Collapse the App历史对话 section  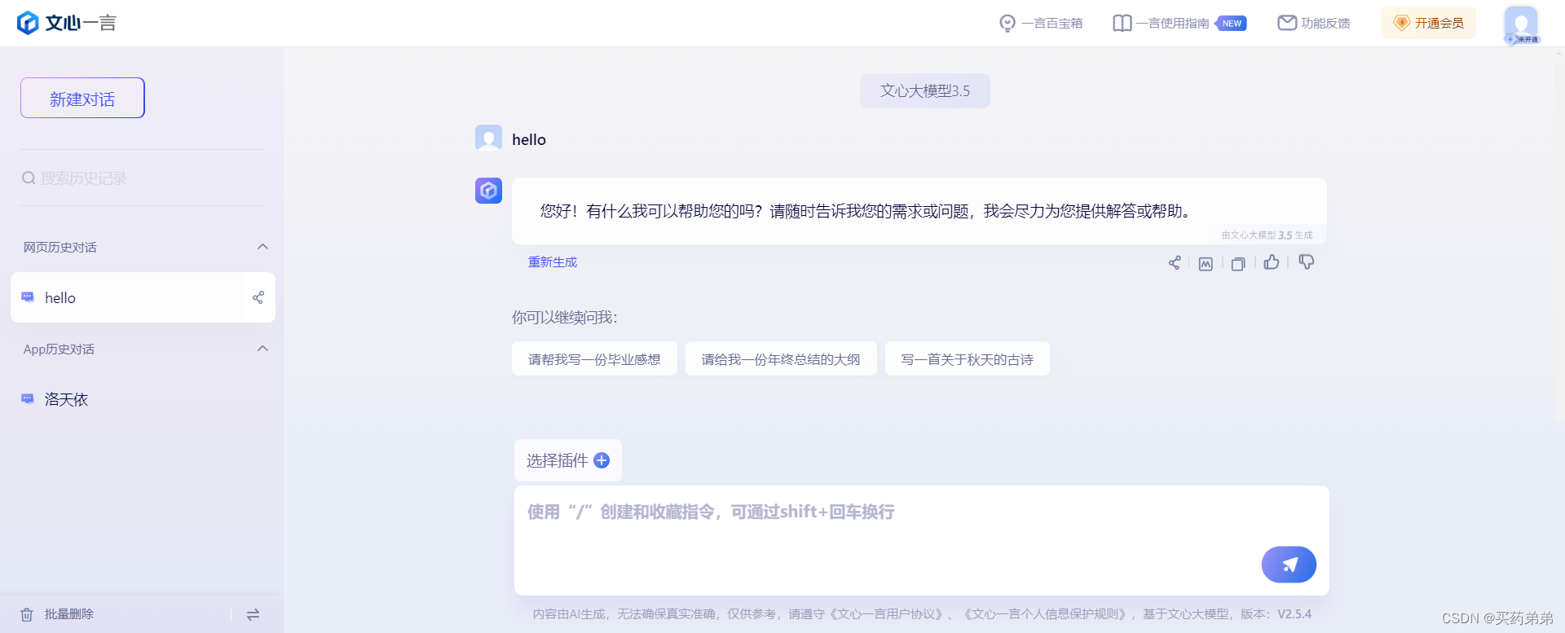(x=262, y=349)
